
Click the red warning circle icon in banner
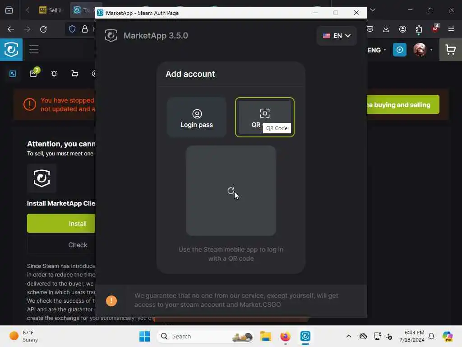point(30,104)
